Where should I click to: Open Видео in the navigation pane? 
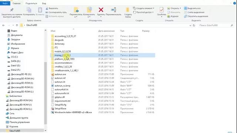click(x=12, y=31)
